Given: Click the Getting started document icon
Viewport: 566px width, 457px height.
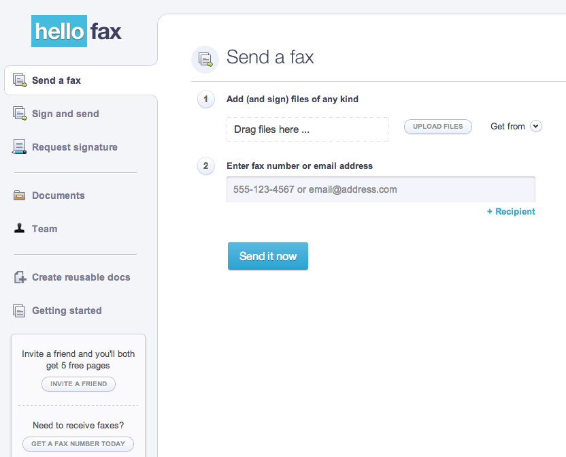Looking at the screenshot, I should pos(20,311).
